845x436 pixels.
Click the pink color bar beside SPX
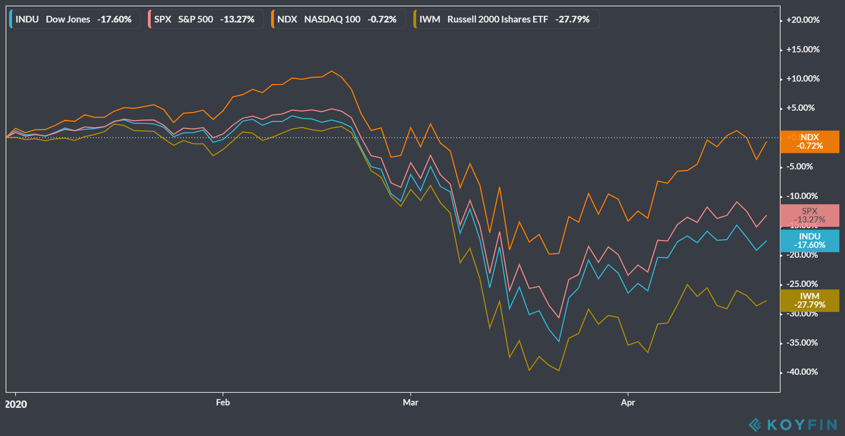click(x=149, y=19)
